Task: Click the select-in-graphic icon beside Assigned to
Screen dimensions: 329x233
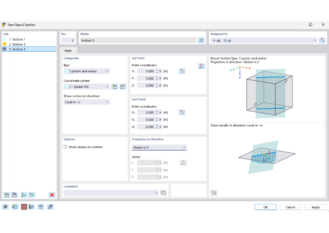Action: coord(322,40)
